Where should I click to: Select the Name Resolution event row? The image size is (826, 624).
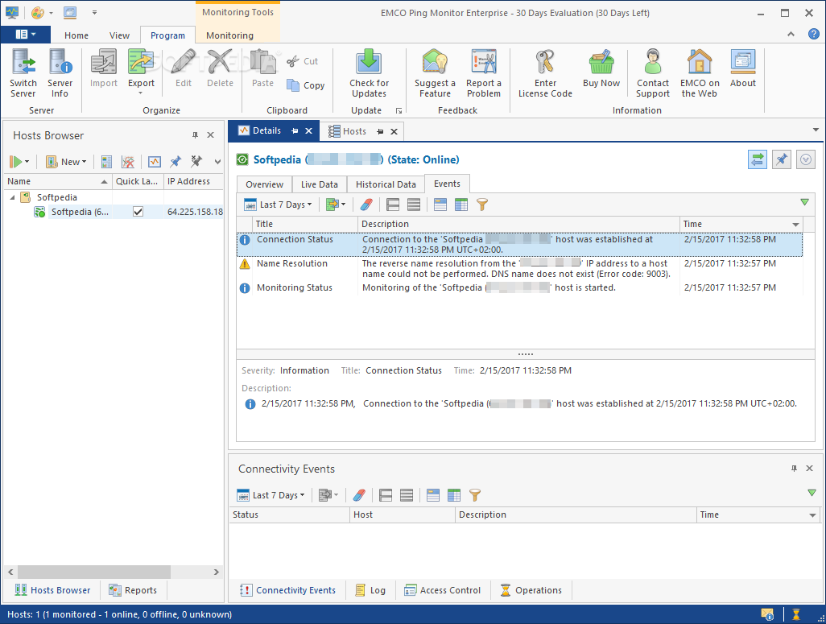520,269
